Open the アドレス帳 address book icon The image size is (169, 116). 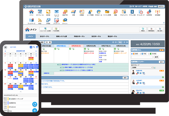coord(132,12)
